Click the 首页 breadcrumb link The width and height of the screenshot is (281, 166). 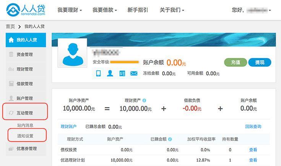[10, 27]
